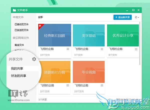
Task: Click the 文件助手 folder icon in title bar
Action: [14, 10]
